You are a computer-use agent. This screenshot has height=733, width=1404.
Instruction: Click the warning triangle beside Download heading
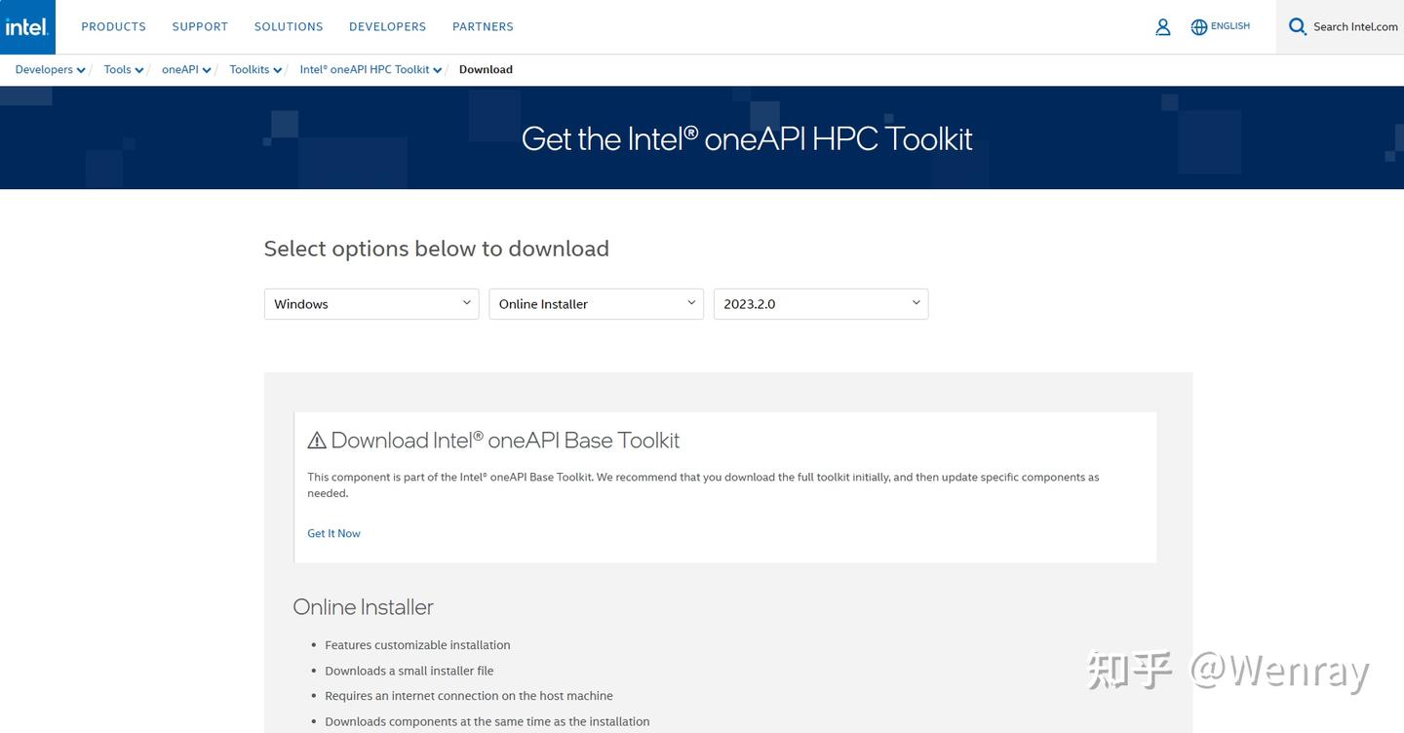[316, 440]
